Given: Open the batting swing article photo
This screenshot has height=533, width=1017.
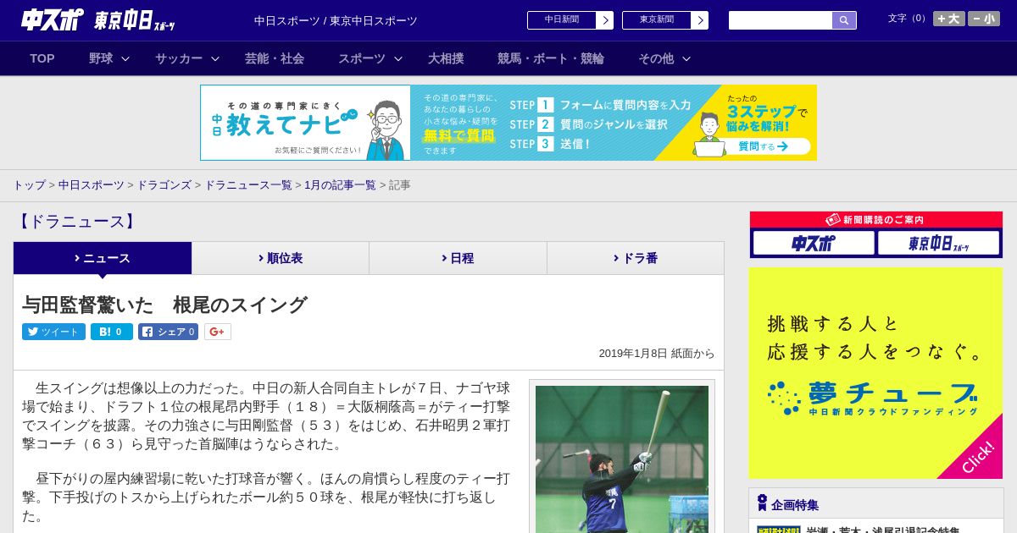Looking at the screenshot, I should [622, 459].
